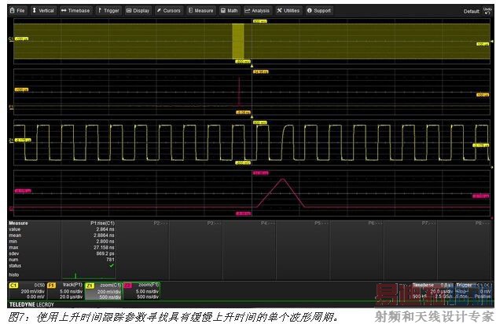Image resolution: width=496 pixels, height=324 pixels.
Task: Click the mean value 2.8864 ns
Action: (104, 235)
